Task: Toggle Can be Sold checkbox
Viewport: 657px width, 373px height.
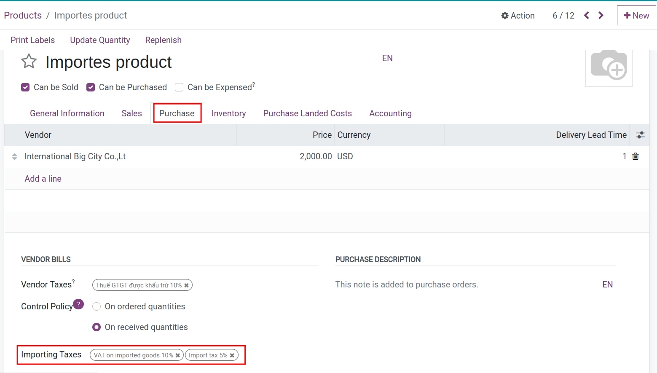Action: [x=25, y=87]
